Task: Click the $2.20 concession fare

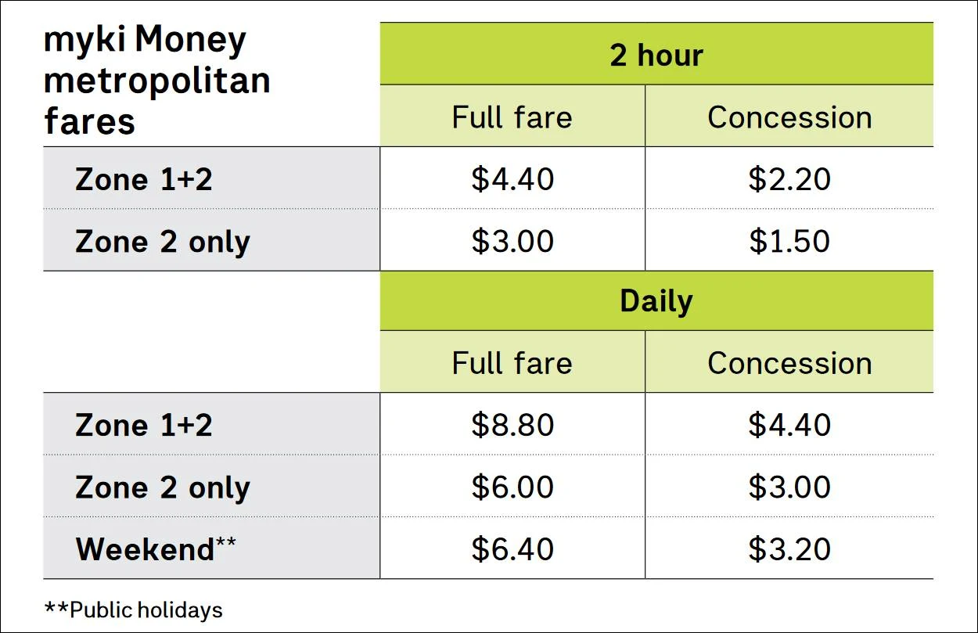Action: pyautogui.click(x=789, y=179)
